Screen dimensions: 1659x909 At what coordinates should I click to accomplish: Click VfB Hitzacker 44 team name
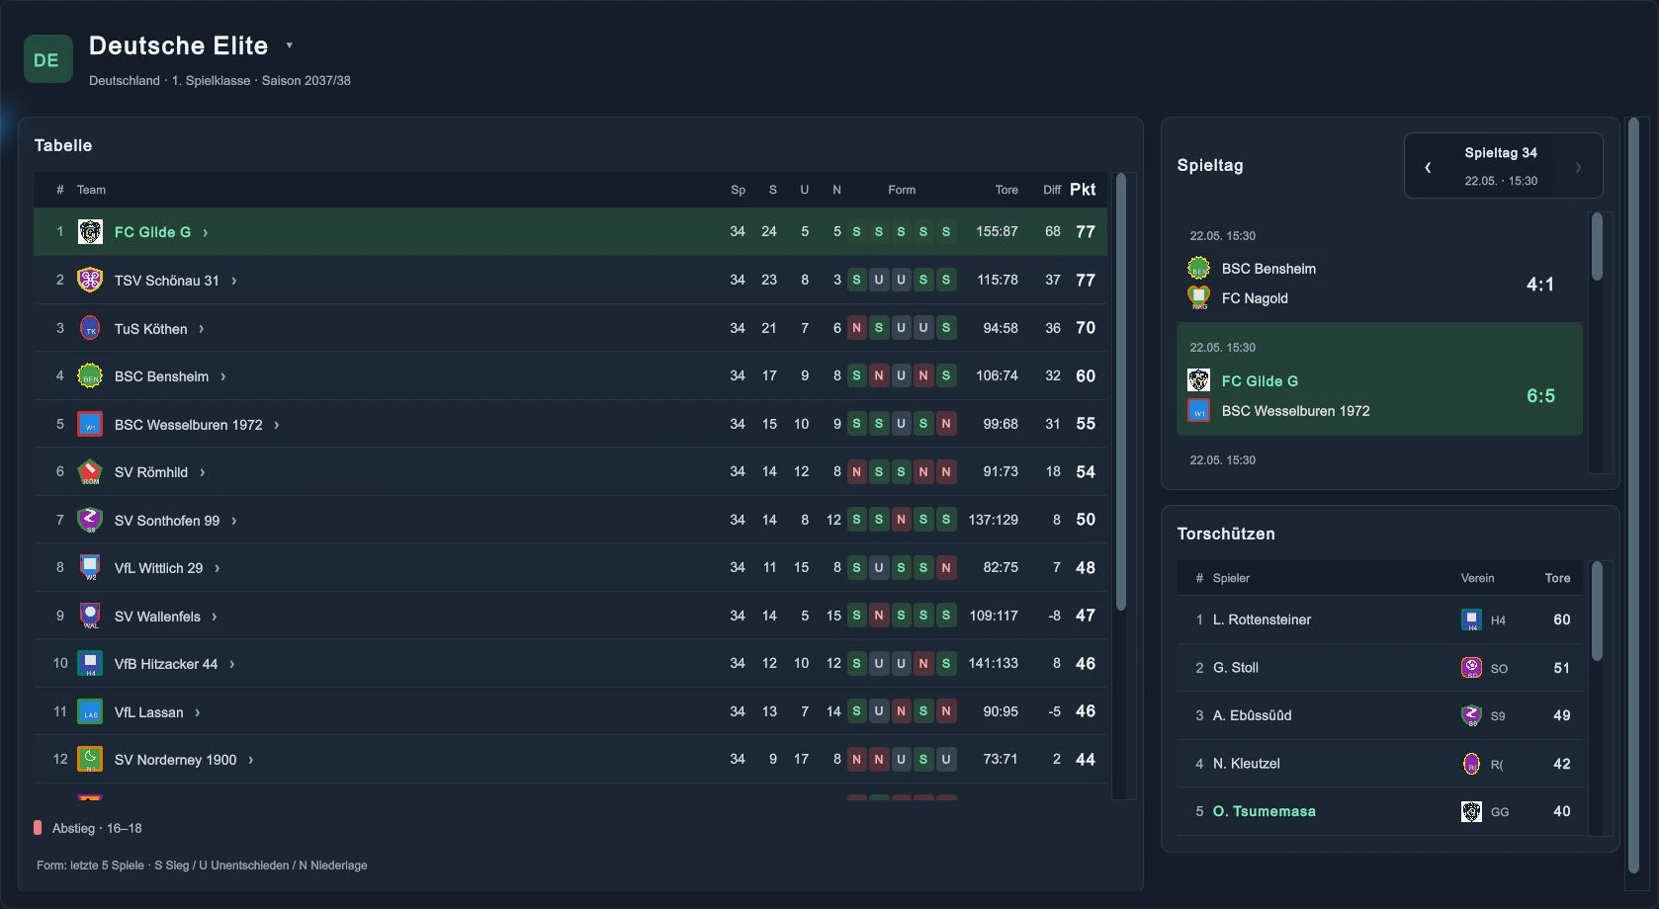pos(166,664)
